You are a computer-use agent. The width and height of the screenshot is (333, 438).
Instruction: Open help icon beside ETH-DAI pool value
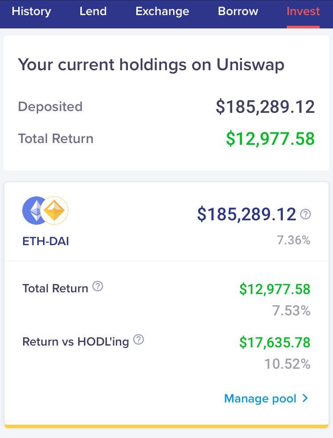305,215
